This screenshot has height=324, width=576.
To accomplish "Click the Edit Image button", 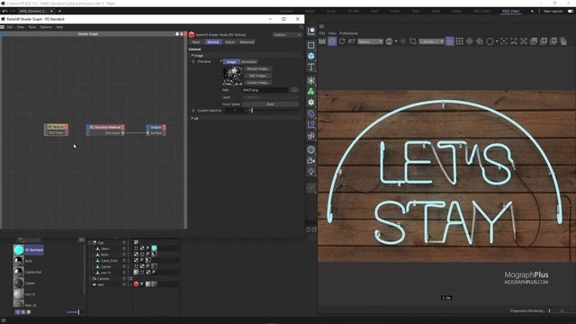I will click(x=258, y=76).
